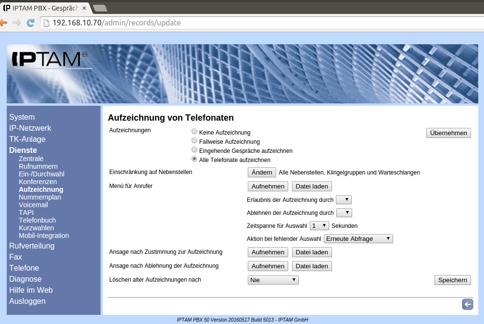Open the Rufverteilung sidebar section

32,246
